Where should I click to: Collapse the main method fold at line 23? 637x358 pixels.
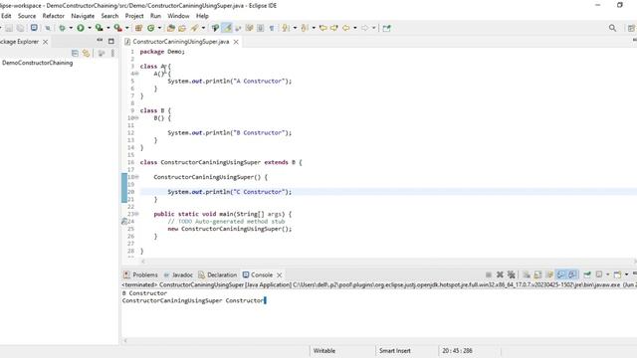click(x=137, y=214)
